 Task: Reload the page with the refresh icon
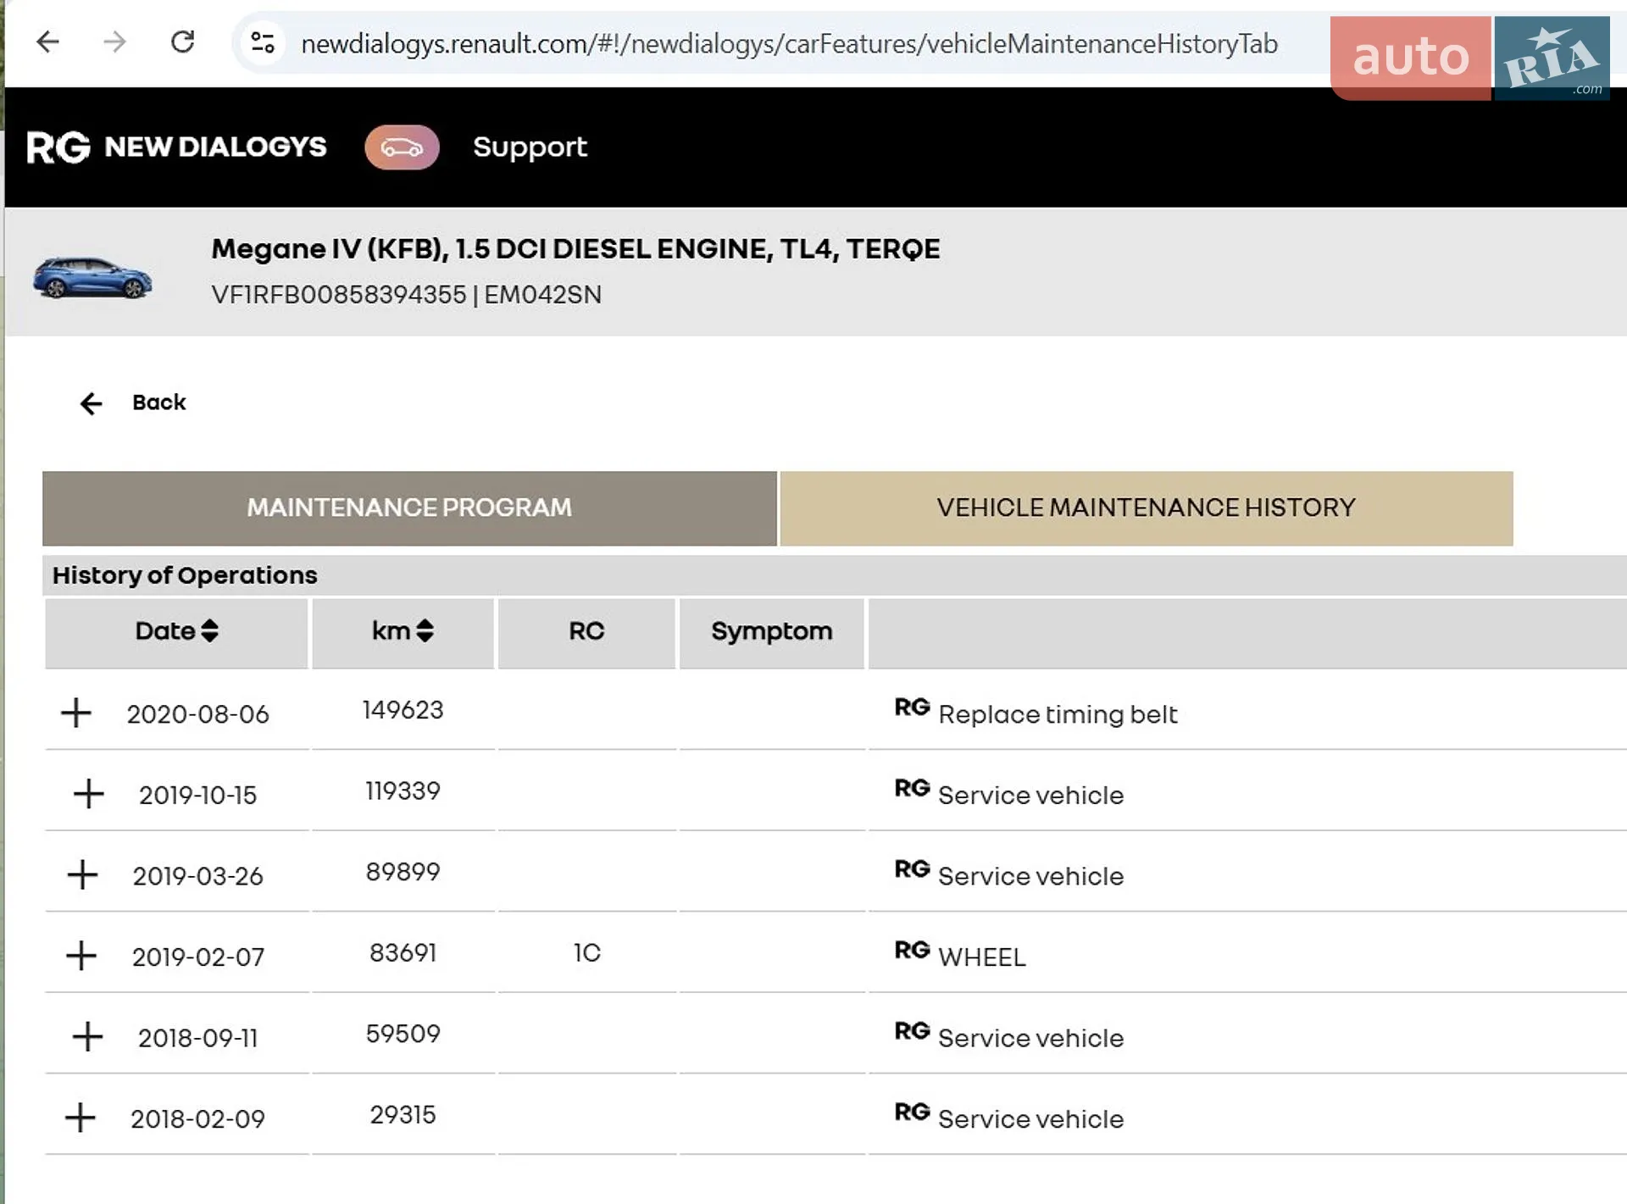182,42
